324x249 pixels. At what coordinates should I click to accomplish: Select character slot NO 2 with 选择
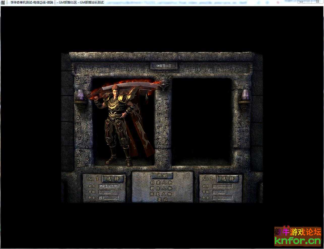tap(228, 179)
